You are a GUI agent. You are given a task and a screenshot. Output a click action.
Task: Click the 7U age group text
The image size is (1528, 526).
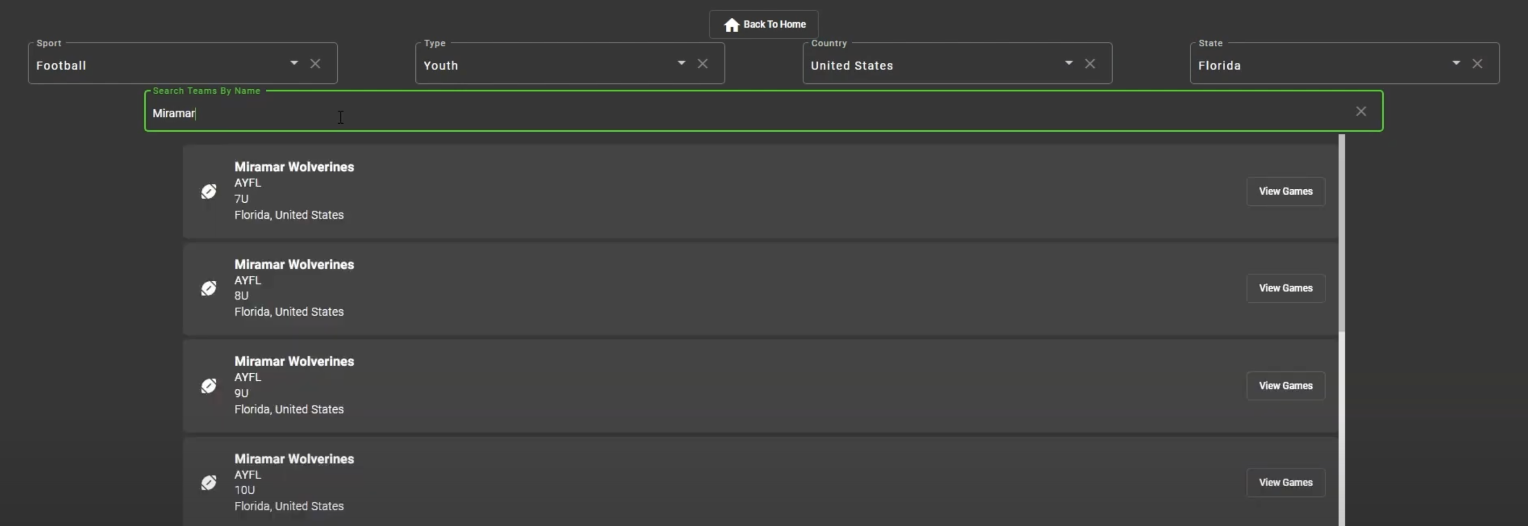click(242, 199)
